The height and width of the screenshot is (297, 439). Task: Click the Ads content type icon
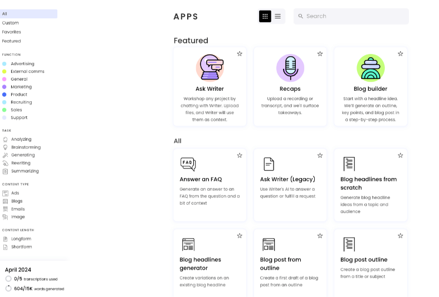[x=5, y=193]
